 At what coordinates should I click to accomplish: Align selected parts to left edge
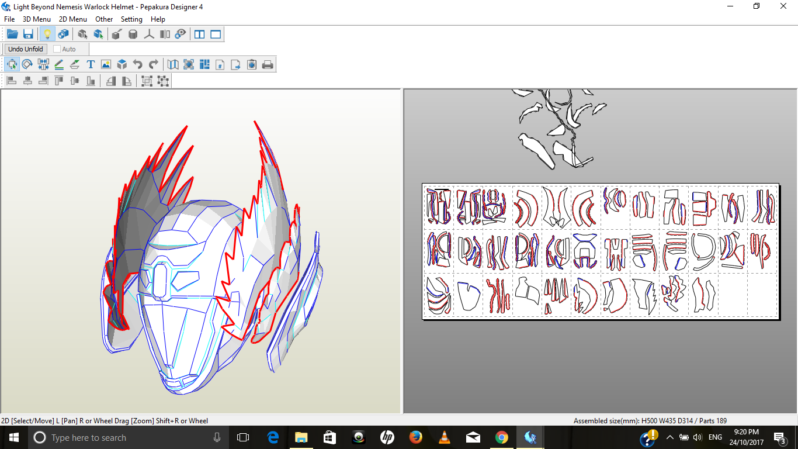pyautogui.click(x=12, y=81)
